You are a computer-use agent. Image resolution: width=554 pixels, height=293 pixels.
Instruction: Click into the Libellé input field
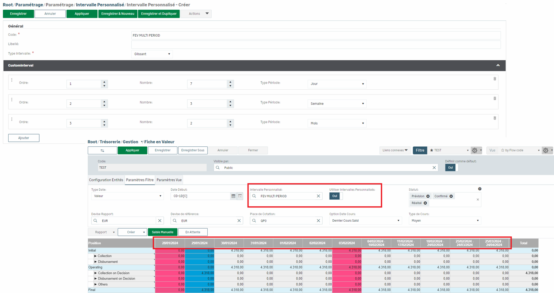point(316,44)
